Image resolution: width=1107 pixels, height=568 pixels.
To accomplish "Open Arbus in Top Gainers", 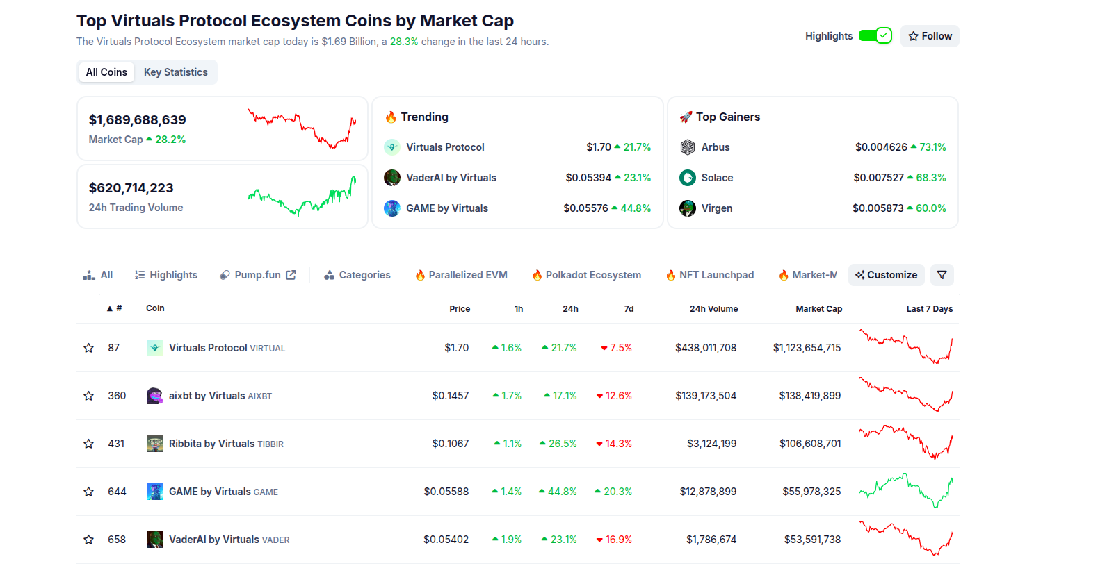I will point(716,147).
